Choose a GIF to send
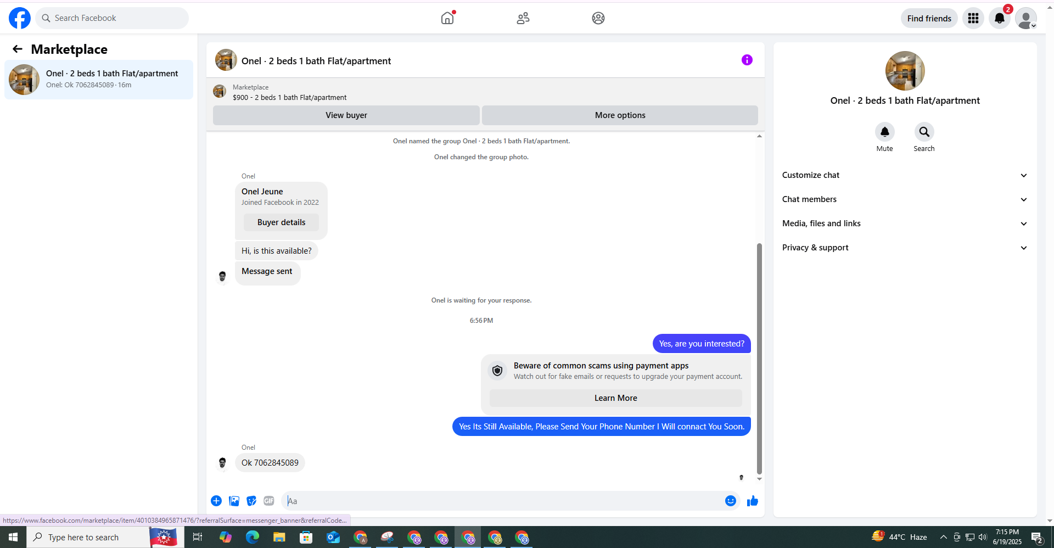The image size is (1054, 548). [x=269, y=501]
